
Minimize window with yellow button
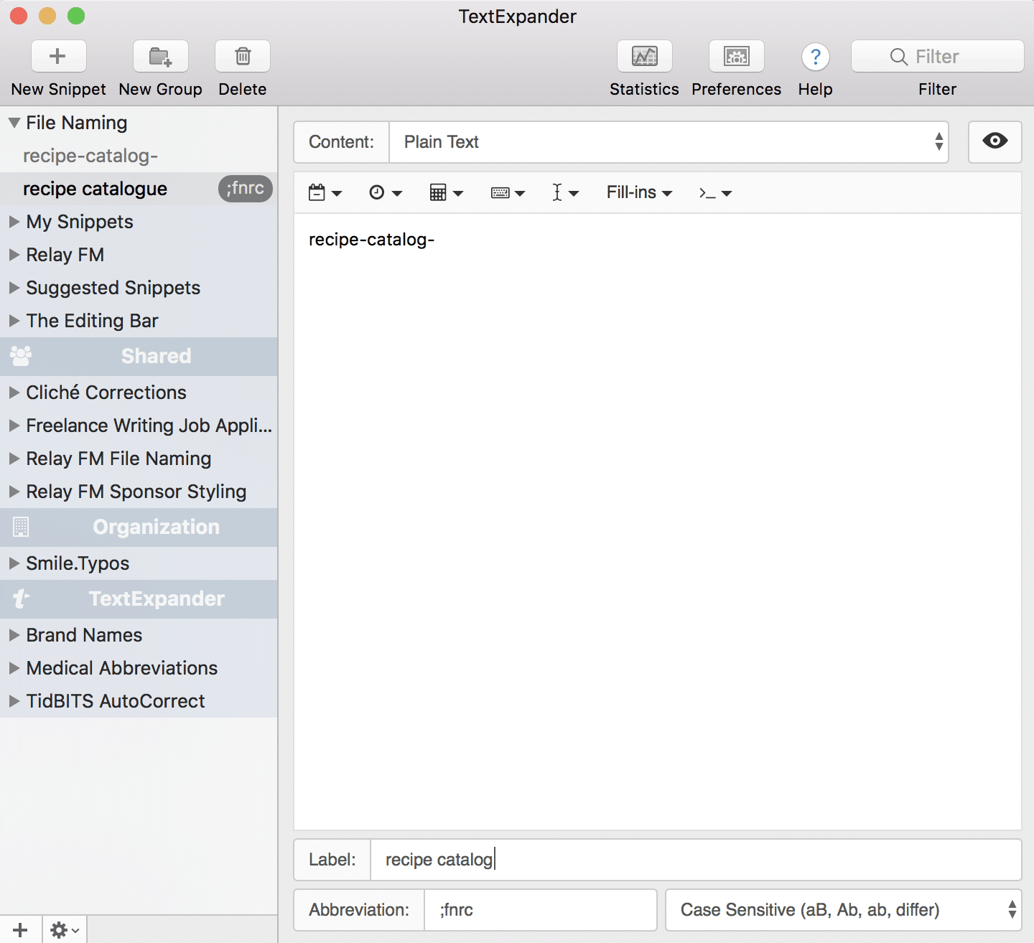point(47,16)
